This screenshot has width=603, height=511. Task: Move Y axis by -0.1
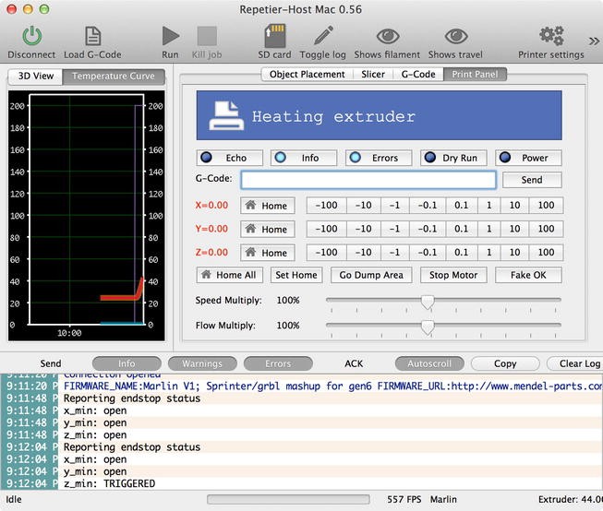[428, 229]
